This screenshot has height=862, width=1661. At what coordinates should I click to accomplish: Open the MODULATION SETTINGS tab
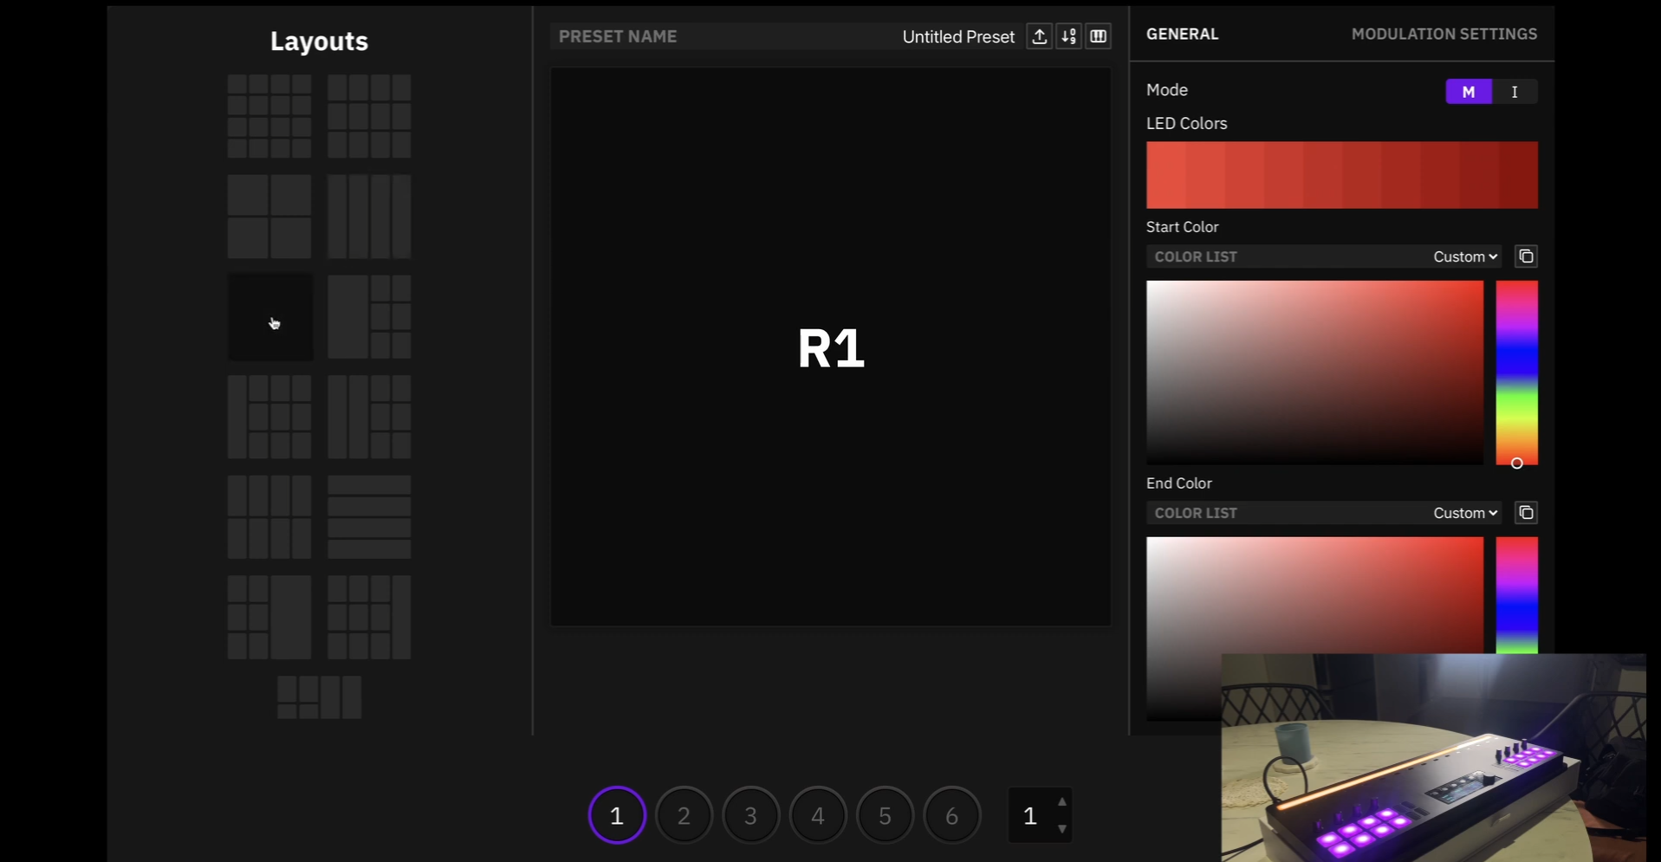(1444, 34)
